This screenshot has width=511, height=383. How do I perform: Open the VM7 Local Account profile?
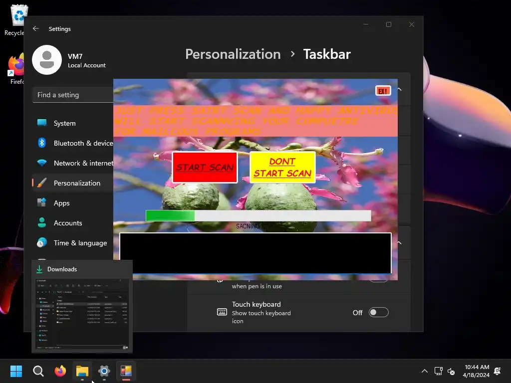pos(69,60)
